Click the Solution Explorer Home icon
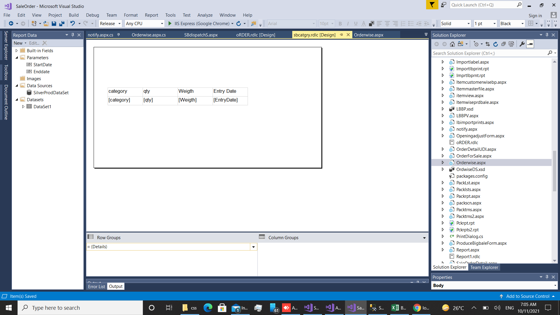Viewport: 560px width, 315px height. click(x=452, y=44)
